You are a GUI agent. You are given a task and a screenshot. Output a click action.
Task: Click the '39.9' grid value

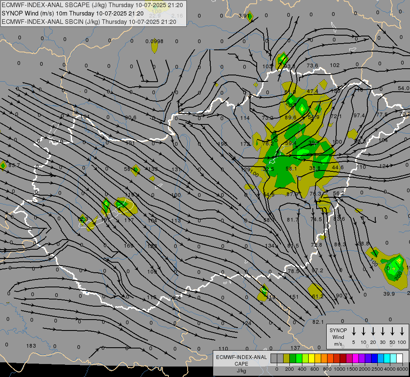tap(389, 294)
